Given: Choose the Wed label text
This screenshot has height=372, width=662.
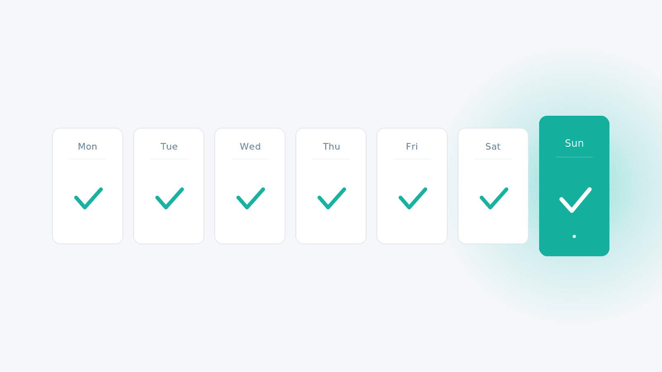Looking at the screenshot, I should [250, 146].
